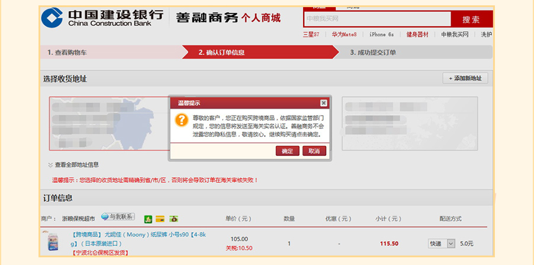Image resolution: width=534 pixels, height=265 pixels.
Task: Open the 快递 delivery method dropdown
Action: pos(442,244)
